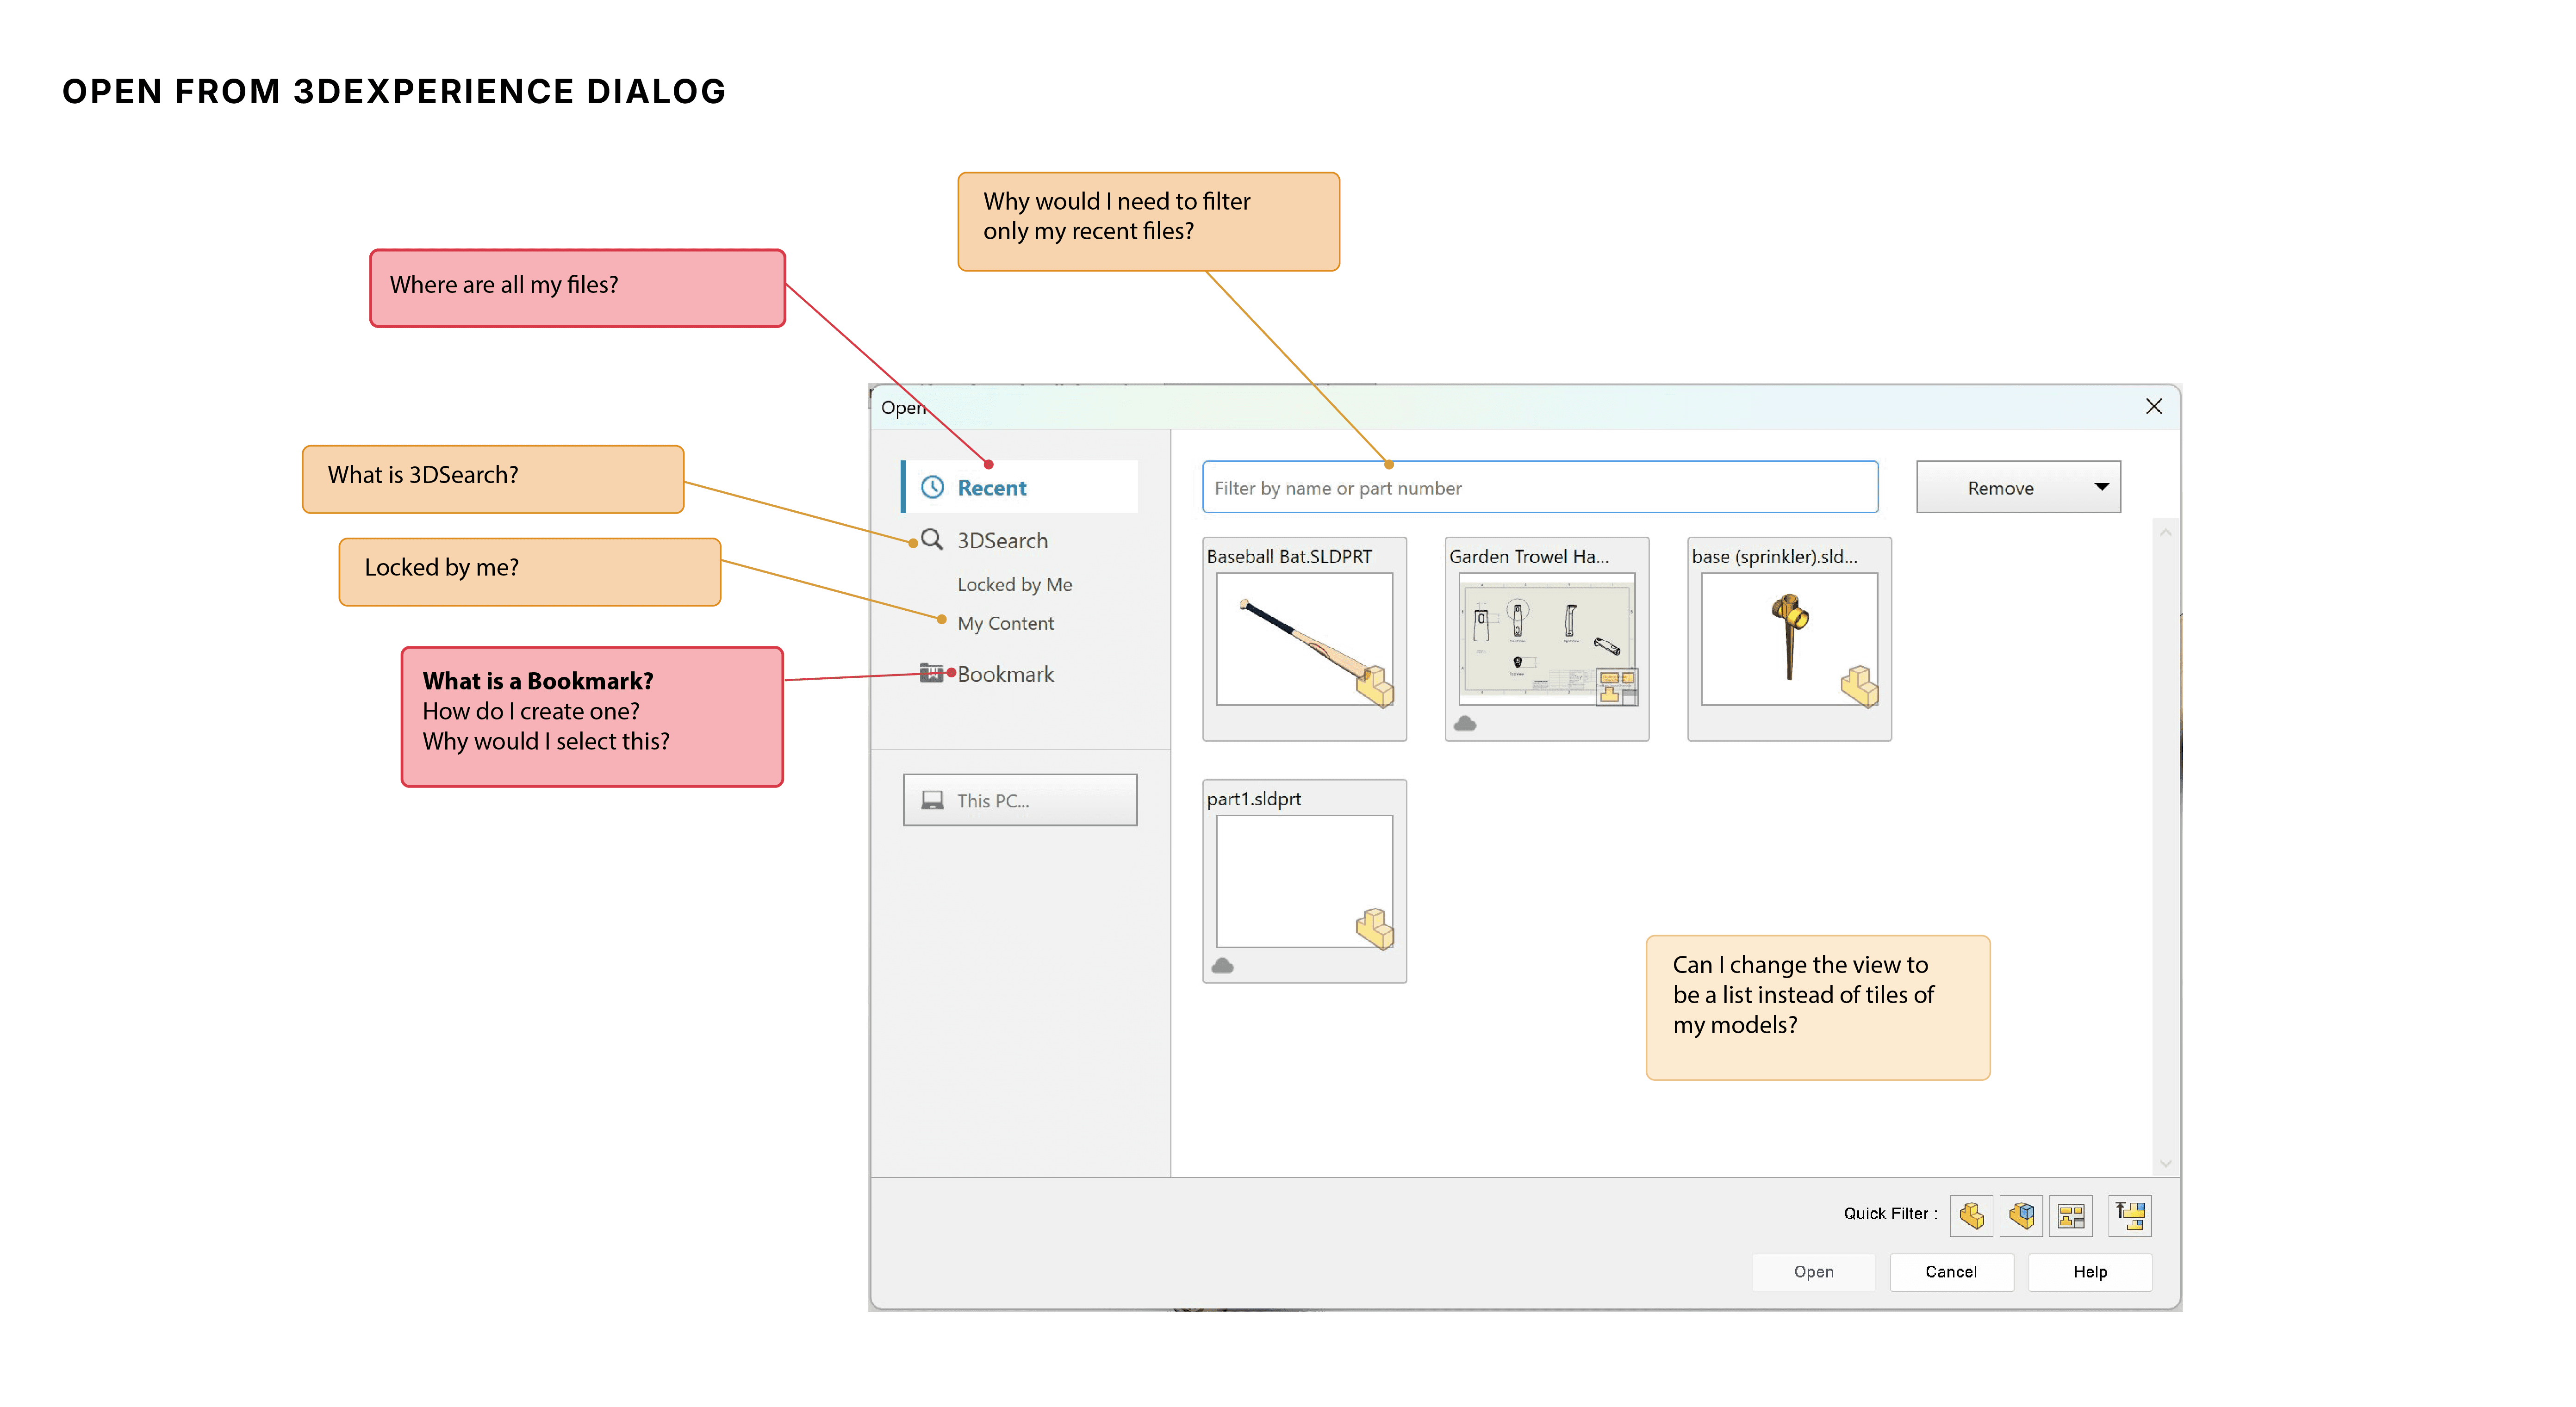Select the My Content category
The width and height of the screenshot is (2576, 1407).
tap(1005, 623)
